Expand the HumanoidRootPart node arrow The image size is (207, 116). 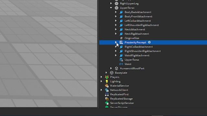pos(111,68)
